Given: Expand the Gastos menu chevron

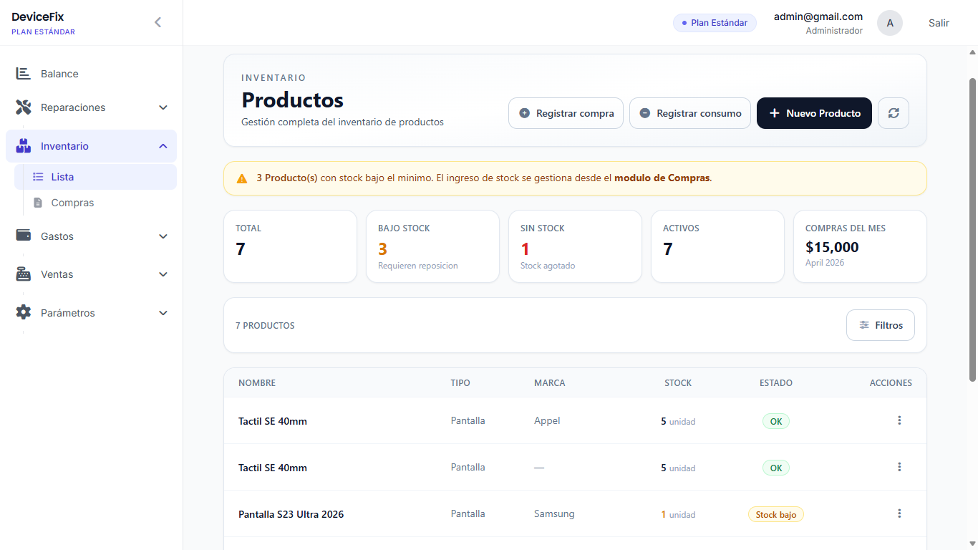Looking at the screenshot, I should click(x=163, y=236).
